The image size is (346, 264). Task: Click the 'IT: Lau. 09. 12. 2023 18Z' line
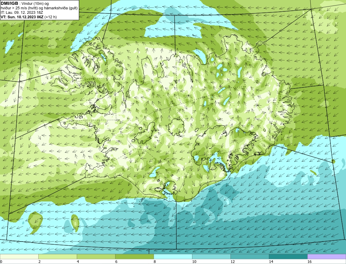[x=22, y=12]
